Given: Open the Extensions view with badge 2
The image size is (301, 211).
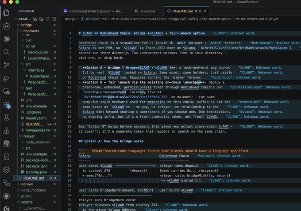Looking at the screenshot, I should [6, 104].
